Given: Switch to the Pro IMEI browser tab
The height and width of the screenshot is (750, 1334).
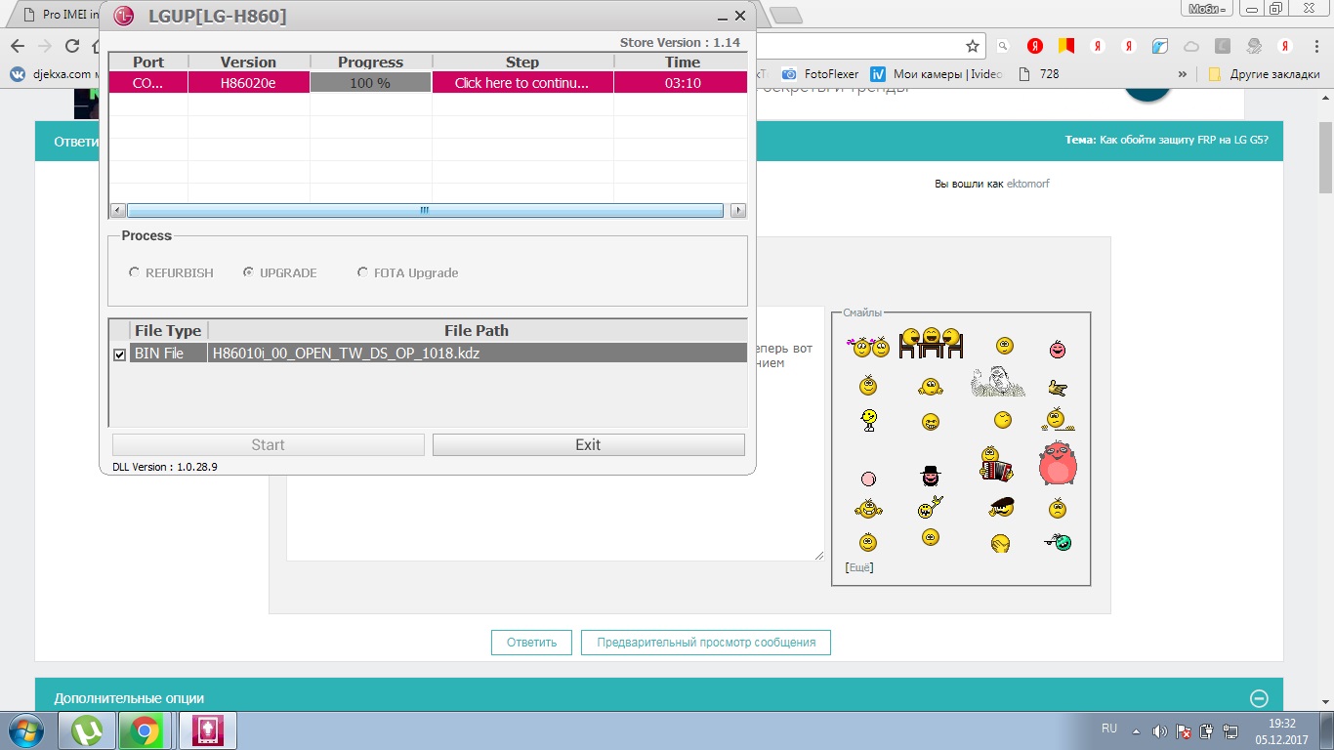Looking at the screenshot, I should [59, 15].
